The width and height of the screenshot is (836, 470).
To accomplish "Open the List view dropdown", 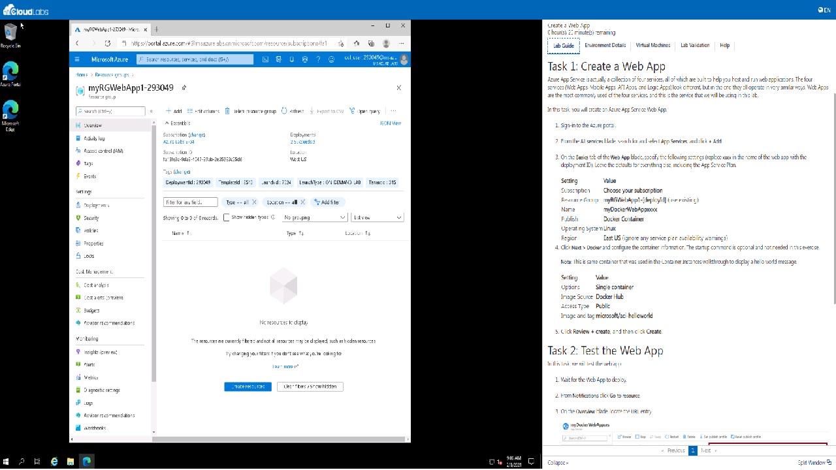I will [378, 217].
